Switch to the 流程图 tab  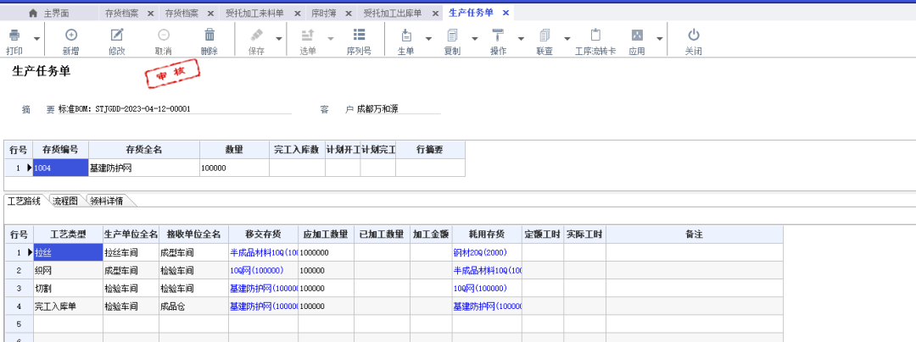tap(65, 201)
